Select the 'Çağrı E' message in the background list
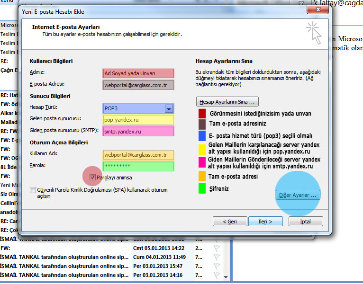Screen dimensions: 363x284 pyautogui.click(x=9, y=70)
